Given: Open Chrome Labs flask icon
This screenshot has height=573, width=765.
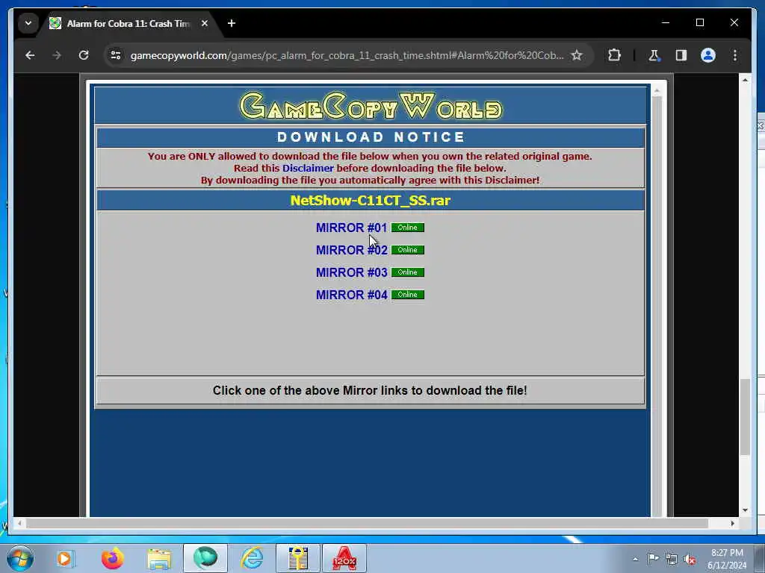Looking at the screenshot, I should click(654, 55).
